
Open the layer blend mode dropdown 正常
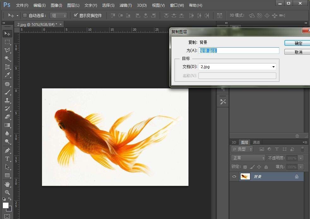pos(248,158)
